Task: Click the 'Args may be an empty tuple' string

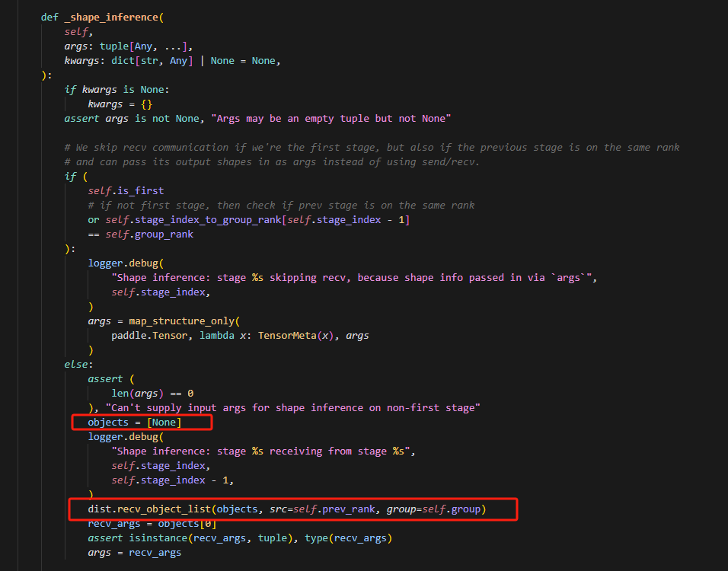Action: pyautogui.click(x=333, y=118)
